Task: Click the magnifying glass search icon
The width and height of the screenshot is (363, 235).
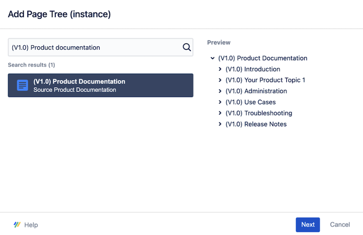Action: (187, 47)
